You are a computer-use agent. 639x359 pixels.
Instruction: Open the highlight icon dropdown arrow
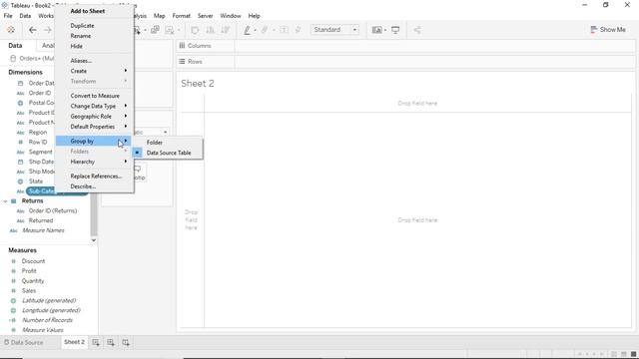coord(256,30)
